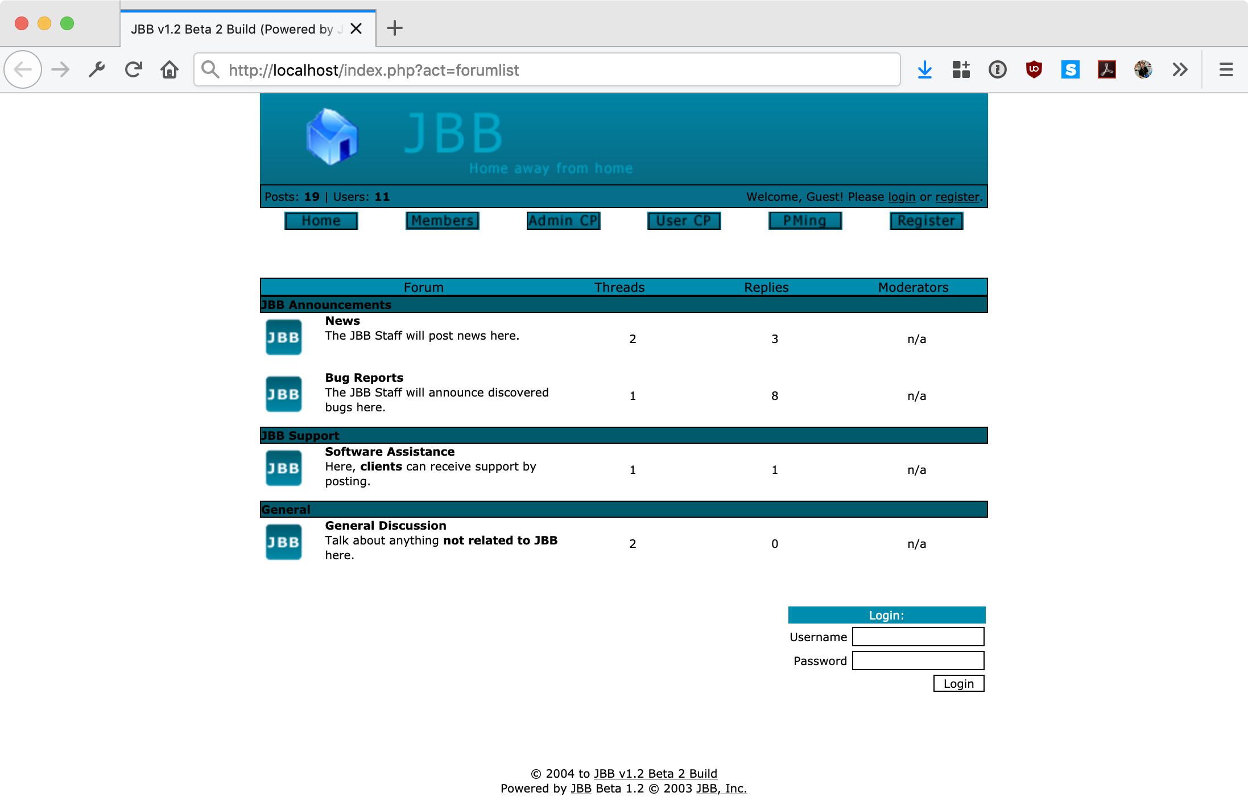Open the Admin CP navigation tab
The height and width of the screenshot is (809, 1248).
click(x=563, y=221)
